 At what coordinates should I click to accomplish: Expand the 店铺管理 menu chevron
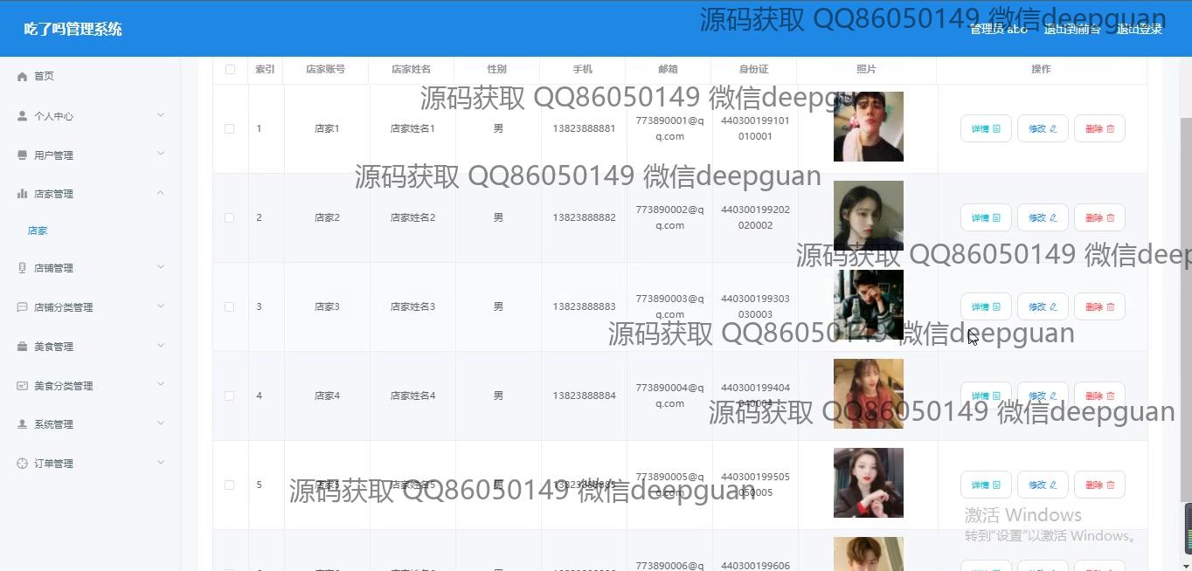click(161, 267)
